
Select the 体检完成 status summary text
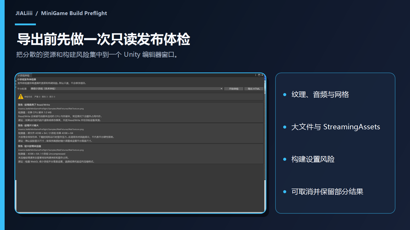40,97
